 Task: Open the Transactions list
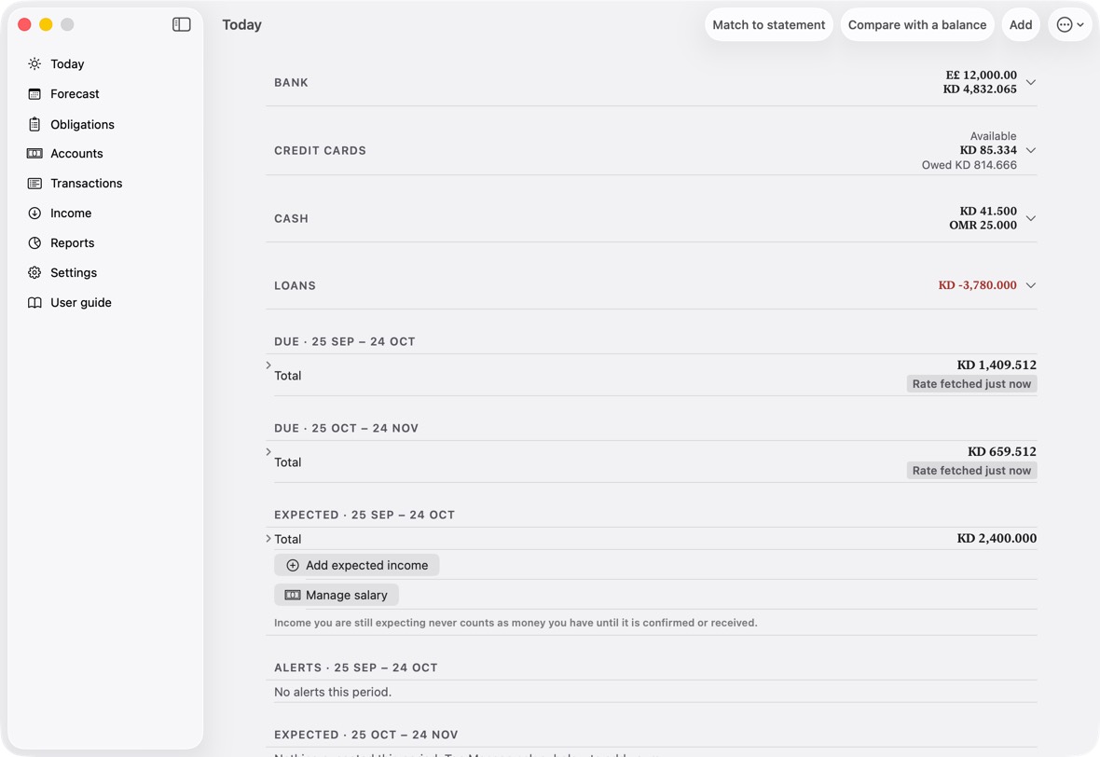pos(87,183)
